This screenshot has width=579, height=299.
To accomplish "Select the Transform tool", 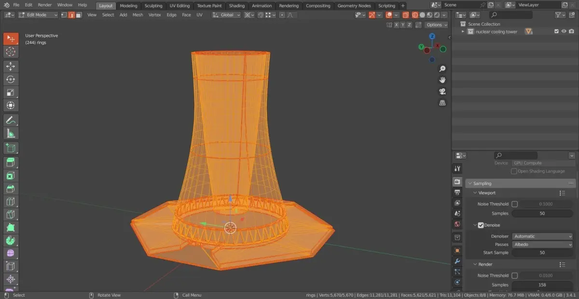I will 11,105.
